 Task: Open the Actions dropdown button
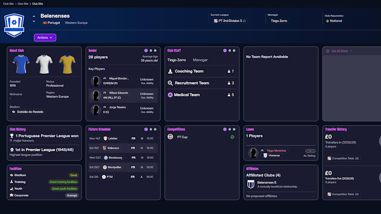[x=45, y=38]
